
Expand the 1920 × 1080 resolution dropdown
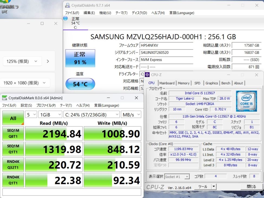[25, 83]
